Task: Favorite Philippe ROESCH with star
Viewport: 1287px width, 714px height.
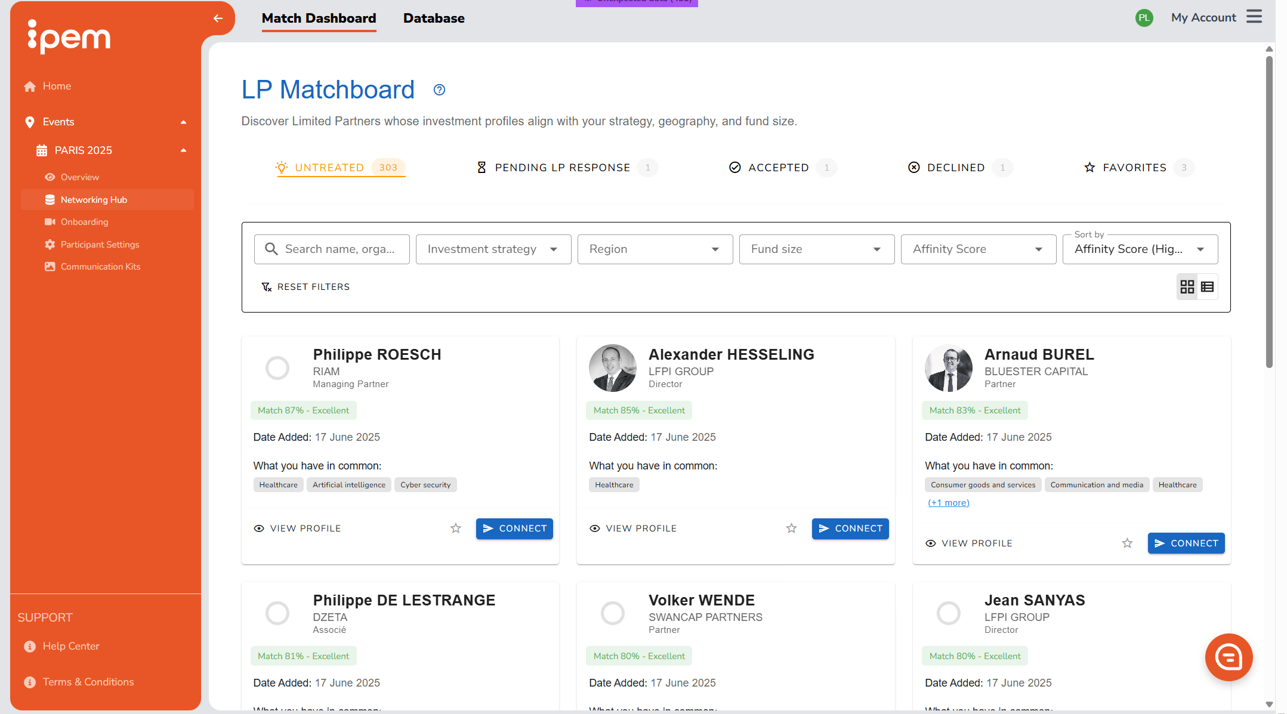Action: pyautogui.click(x=456, y=528)
